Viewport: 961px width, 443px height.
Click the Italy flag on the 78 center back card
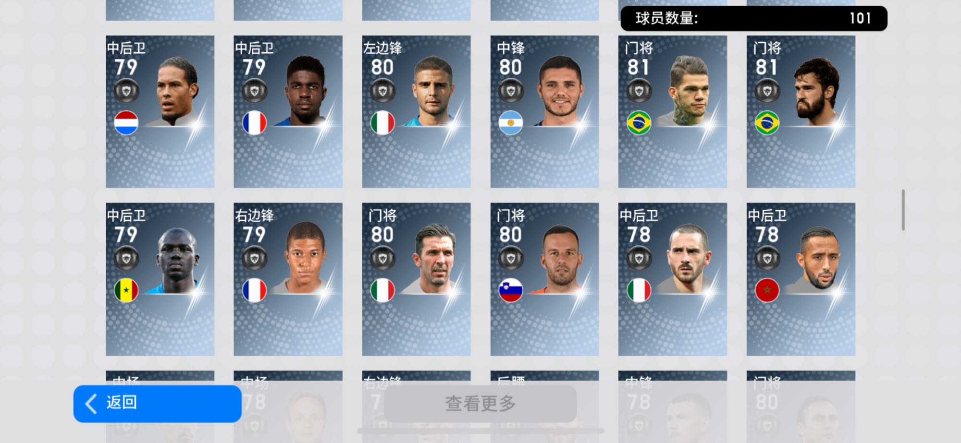(639, 290)
